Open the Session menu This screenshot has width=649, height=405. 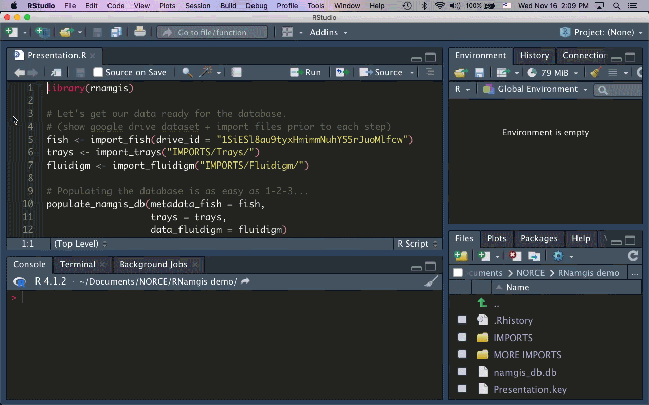(x=198, y=6)
